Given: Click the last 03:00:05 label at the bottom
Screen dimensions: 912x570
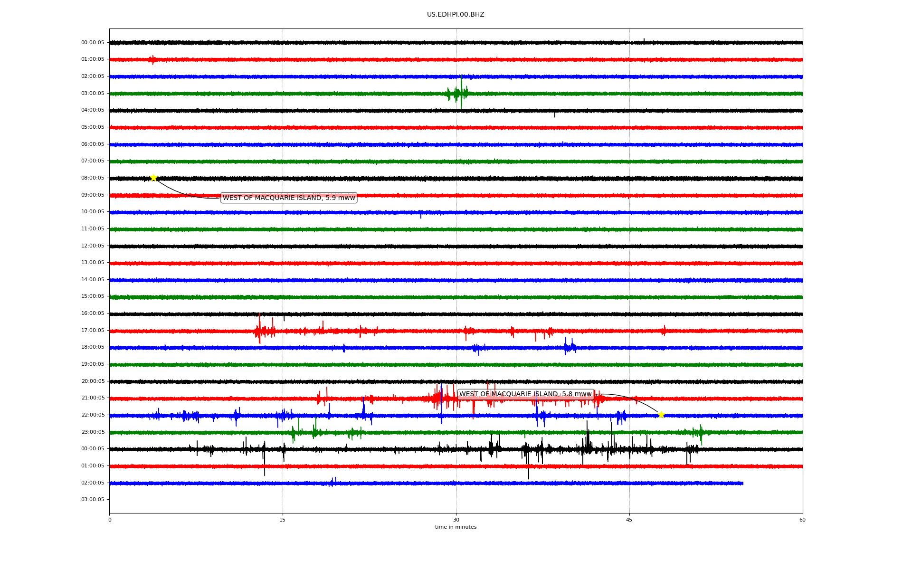Looking at the screenshot, I should (93, 499).
